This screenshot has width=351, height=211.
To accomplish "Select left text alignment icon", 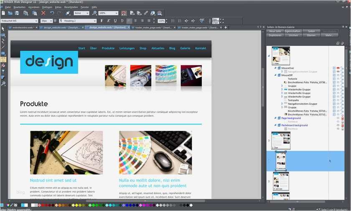I will click(129, 21).
